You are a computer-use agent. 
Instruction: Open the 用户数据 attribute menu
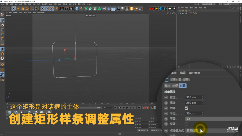click(x=195, y=73)
